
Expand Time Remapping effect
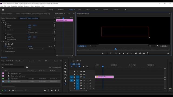pos(2,51)
